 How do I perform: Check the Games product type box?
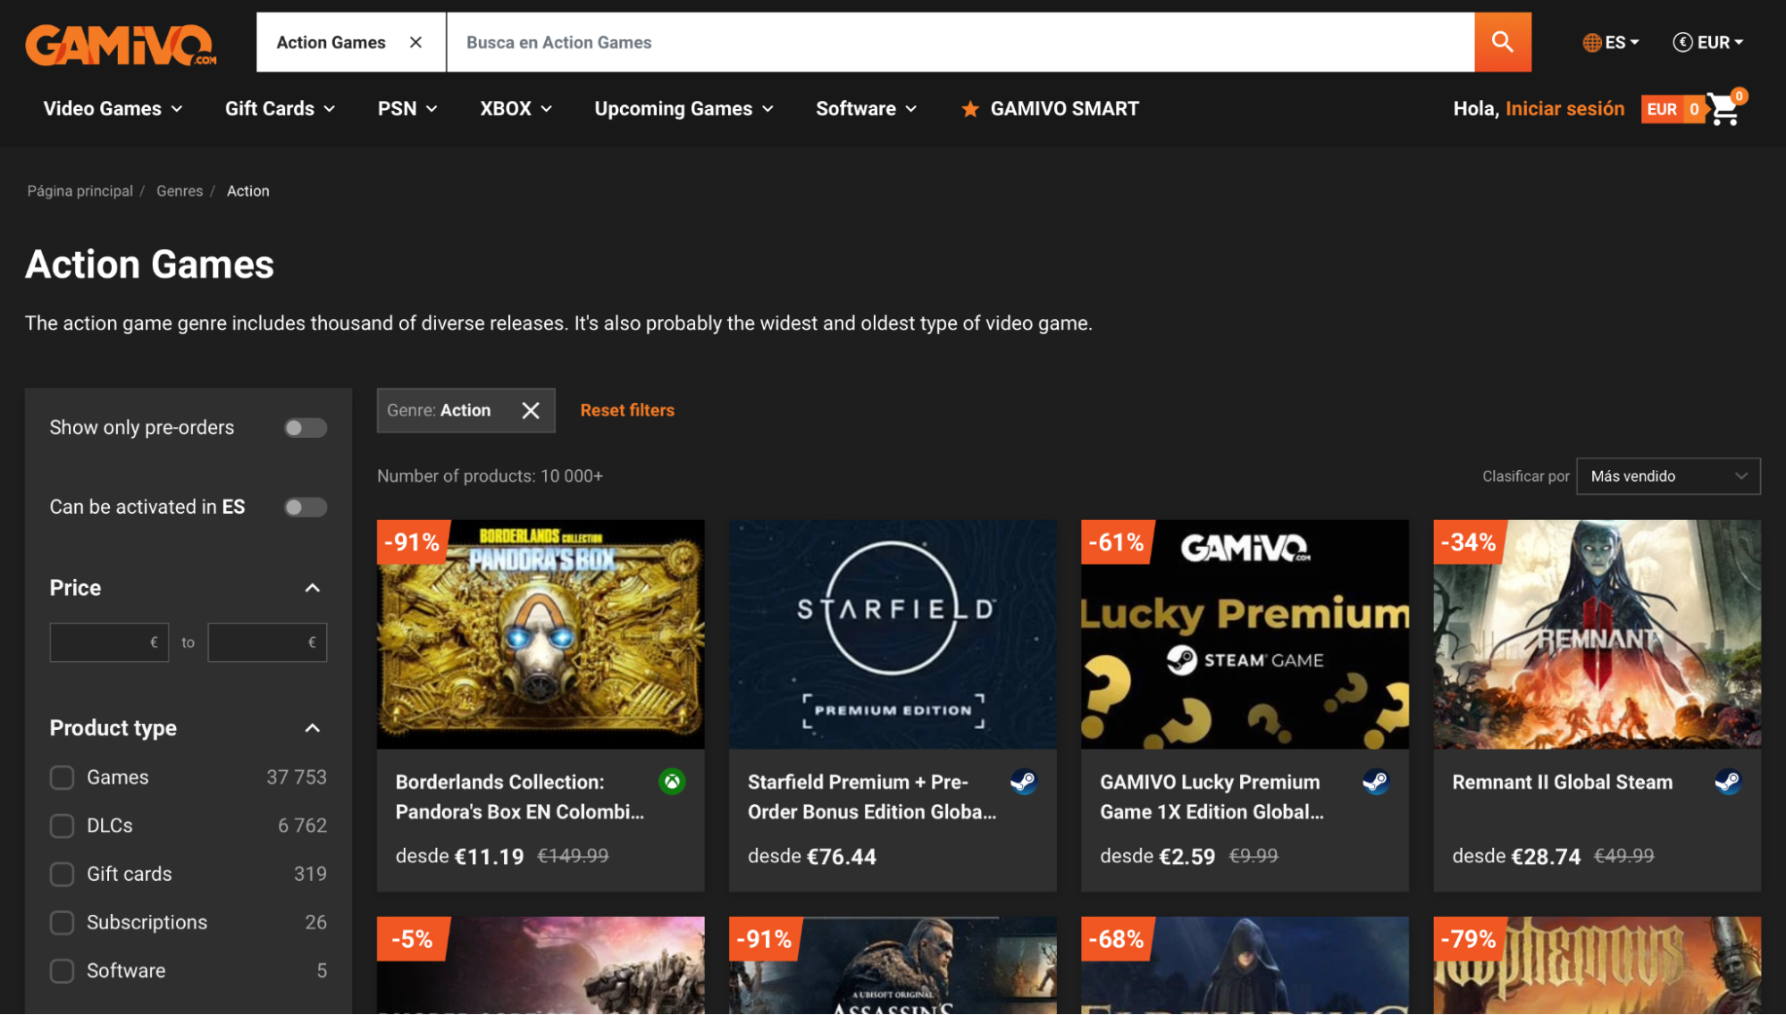coord(62,777)
